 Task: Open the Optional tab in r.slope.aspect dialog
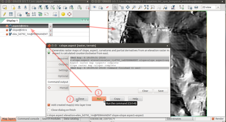[x=58, y=76]
